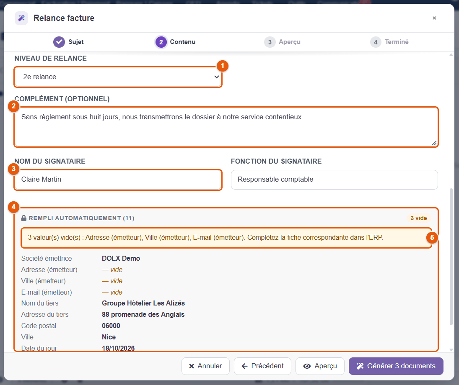
Task: Go back with the Précédent button
Action: (262, 366)
